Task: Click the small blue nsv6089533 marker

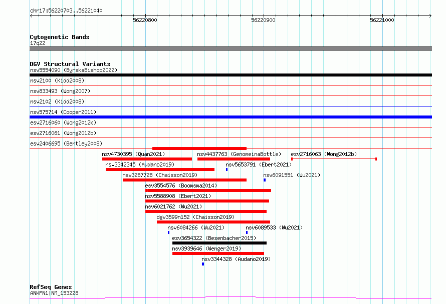Action: coord(247,232)
